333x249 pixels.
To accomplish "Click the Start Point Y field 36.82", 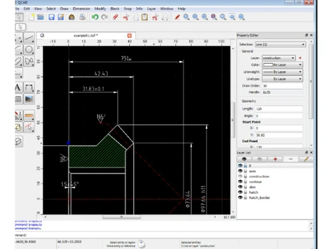I will pos(279,135).
